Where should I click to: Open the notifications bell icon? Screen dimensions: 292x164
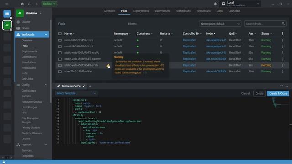215,4
